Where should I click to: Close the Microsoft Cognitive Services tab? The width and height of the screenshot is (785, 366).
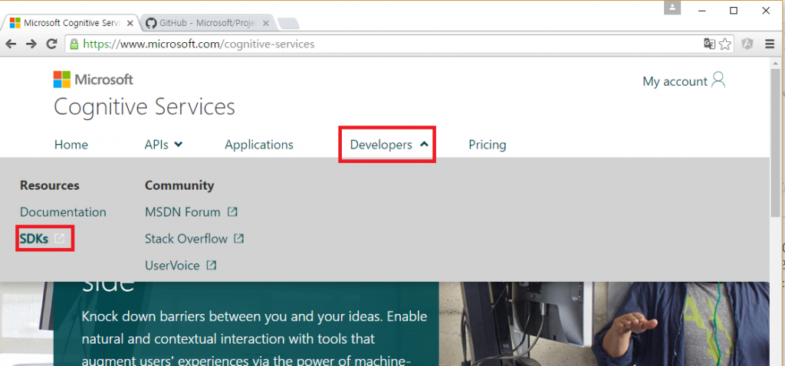pos(130,23)
